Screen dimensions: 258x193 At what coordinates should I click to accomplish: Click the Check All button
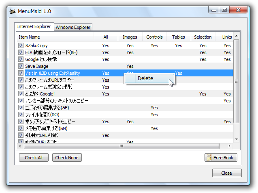pos(34,158)
